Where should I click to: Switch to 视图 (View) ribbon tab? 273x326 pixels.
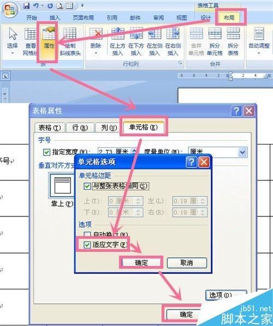click(182, 17)
